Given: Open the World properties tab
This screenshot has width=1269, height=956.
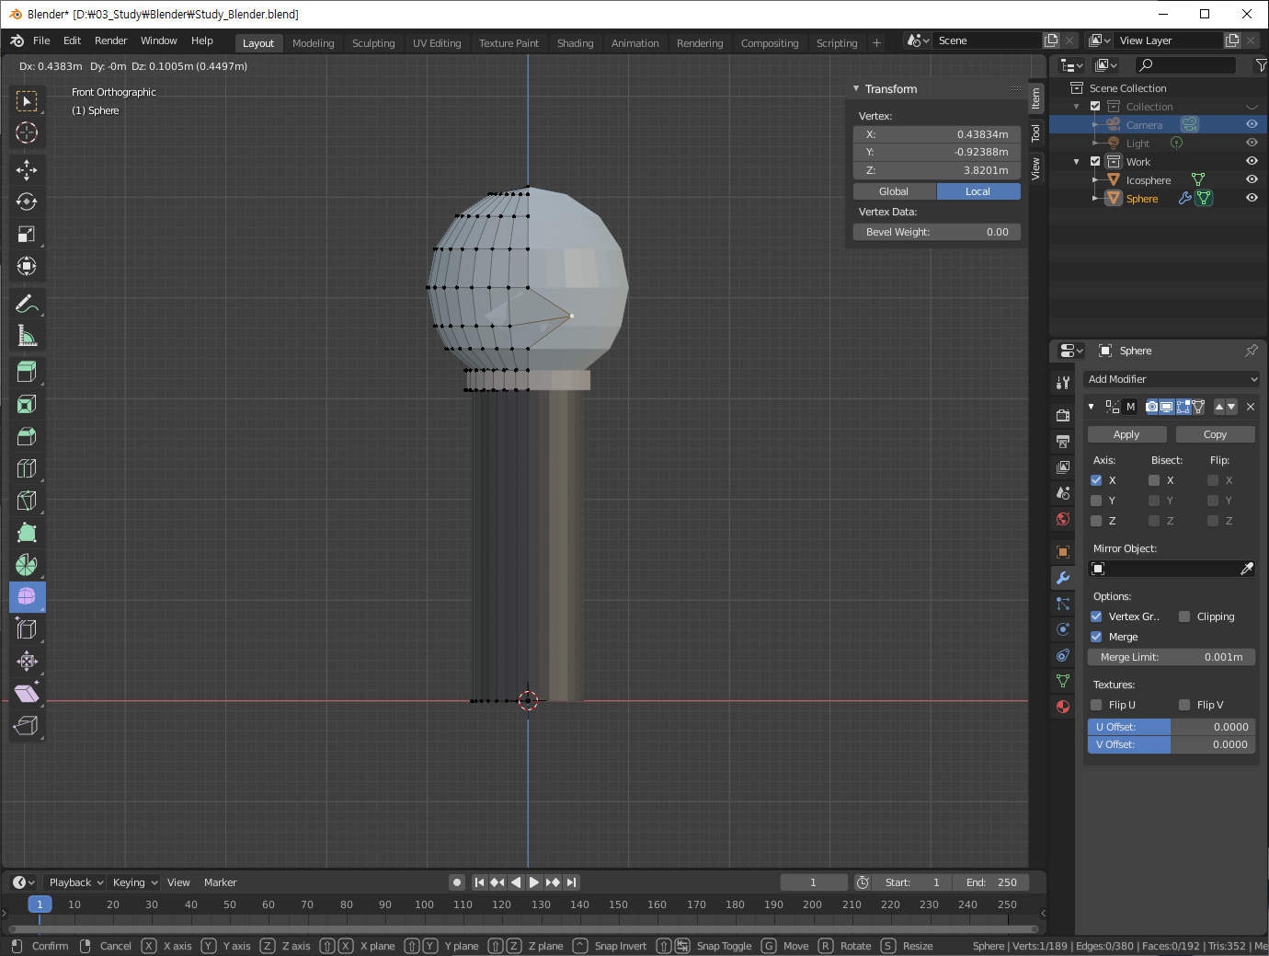Looking at the screenshot, I should pyautogui.click(x=1063, y=519).
